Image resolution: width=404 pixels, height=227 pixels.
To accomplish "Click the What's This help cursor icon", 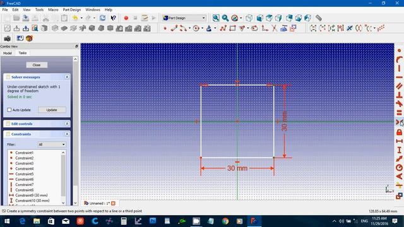I will [113, 18].
